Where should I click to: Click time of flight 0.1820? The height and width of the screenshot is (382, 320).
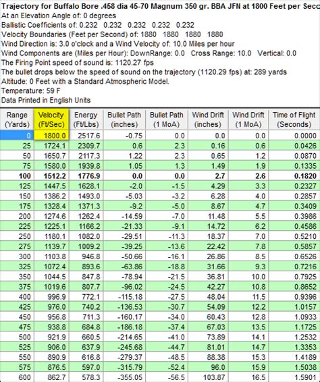[x=294, y=176]
